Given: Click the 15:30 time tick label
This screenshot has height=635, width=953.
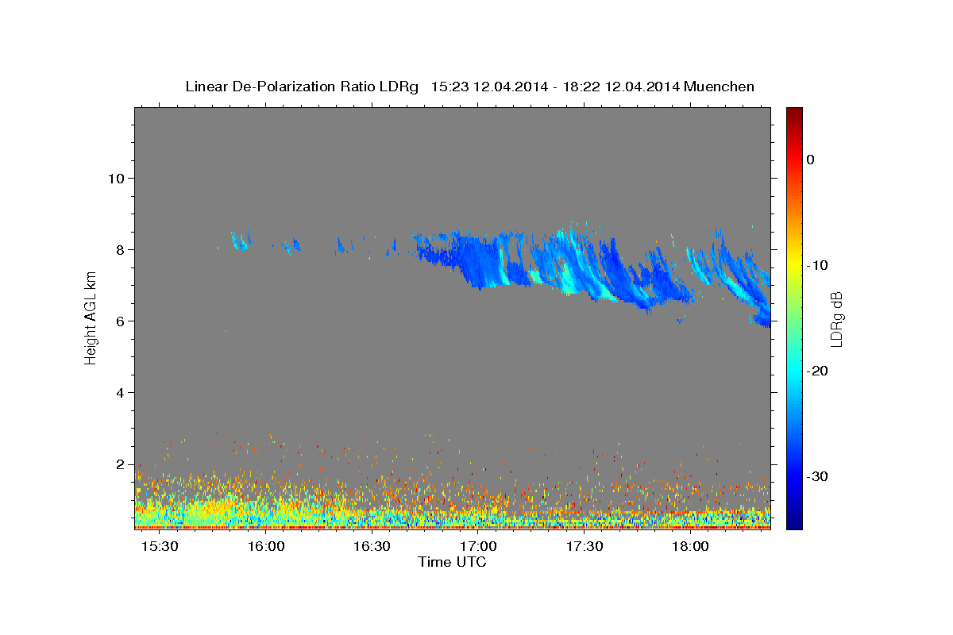Looking at the screenshot, I should [x=160, y=547].
